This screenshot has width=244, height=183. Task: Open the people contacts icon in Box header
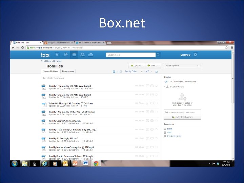[x=82, y=55]
